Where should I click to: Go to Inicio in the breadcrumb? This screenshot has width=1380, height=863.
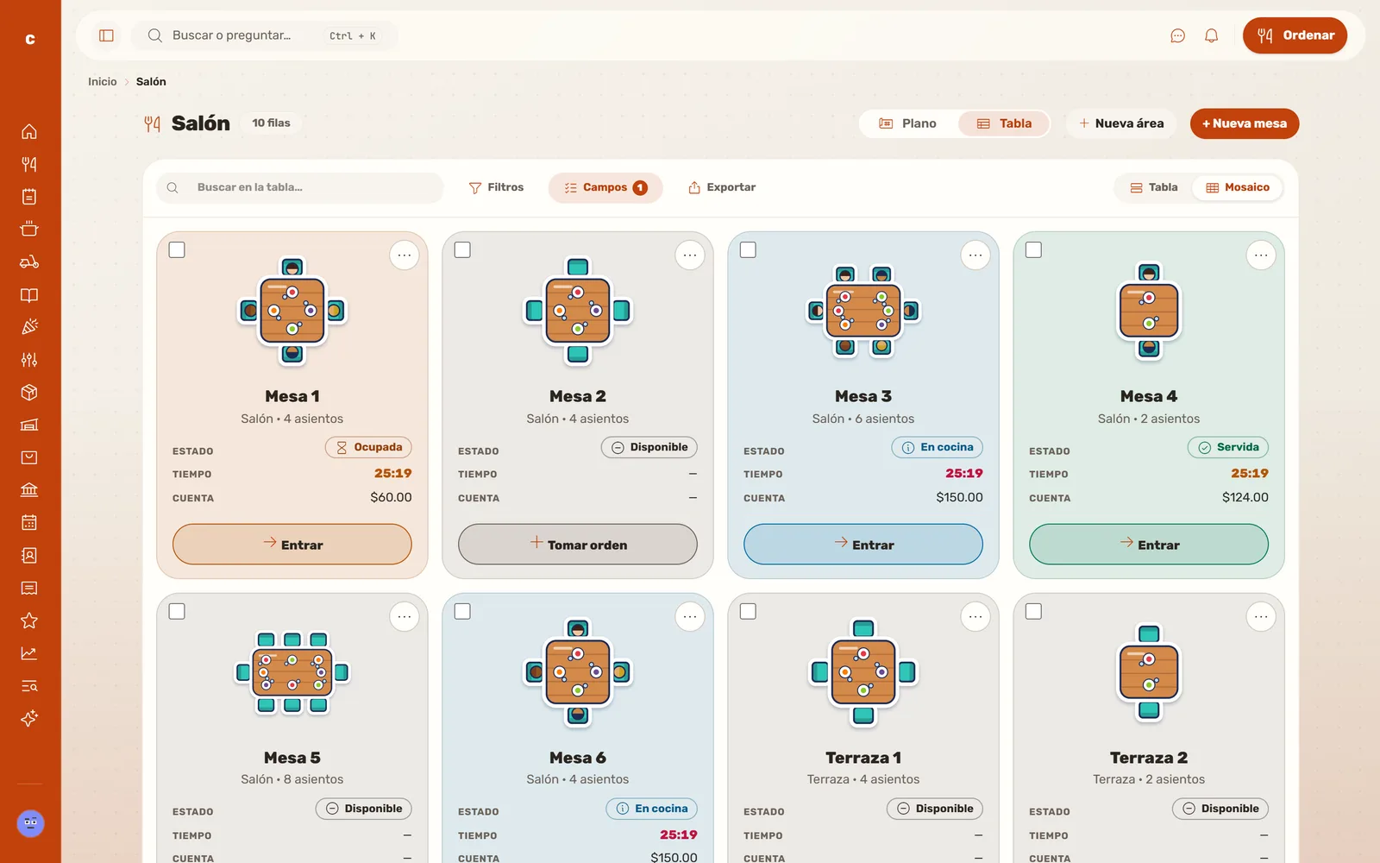click(103, 81)
